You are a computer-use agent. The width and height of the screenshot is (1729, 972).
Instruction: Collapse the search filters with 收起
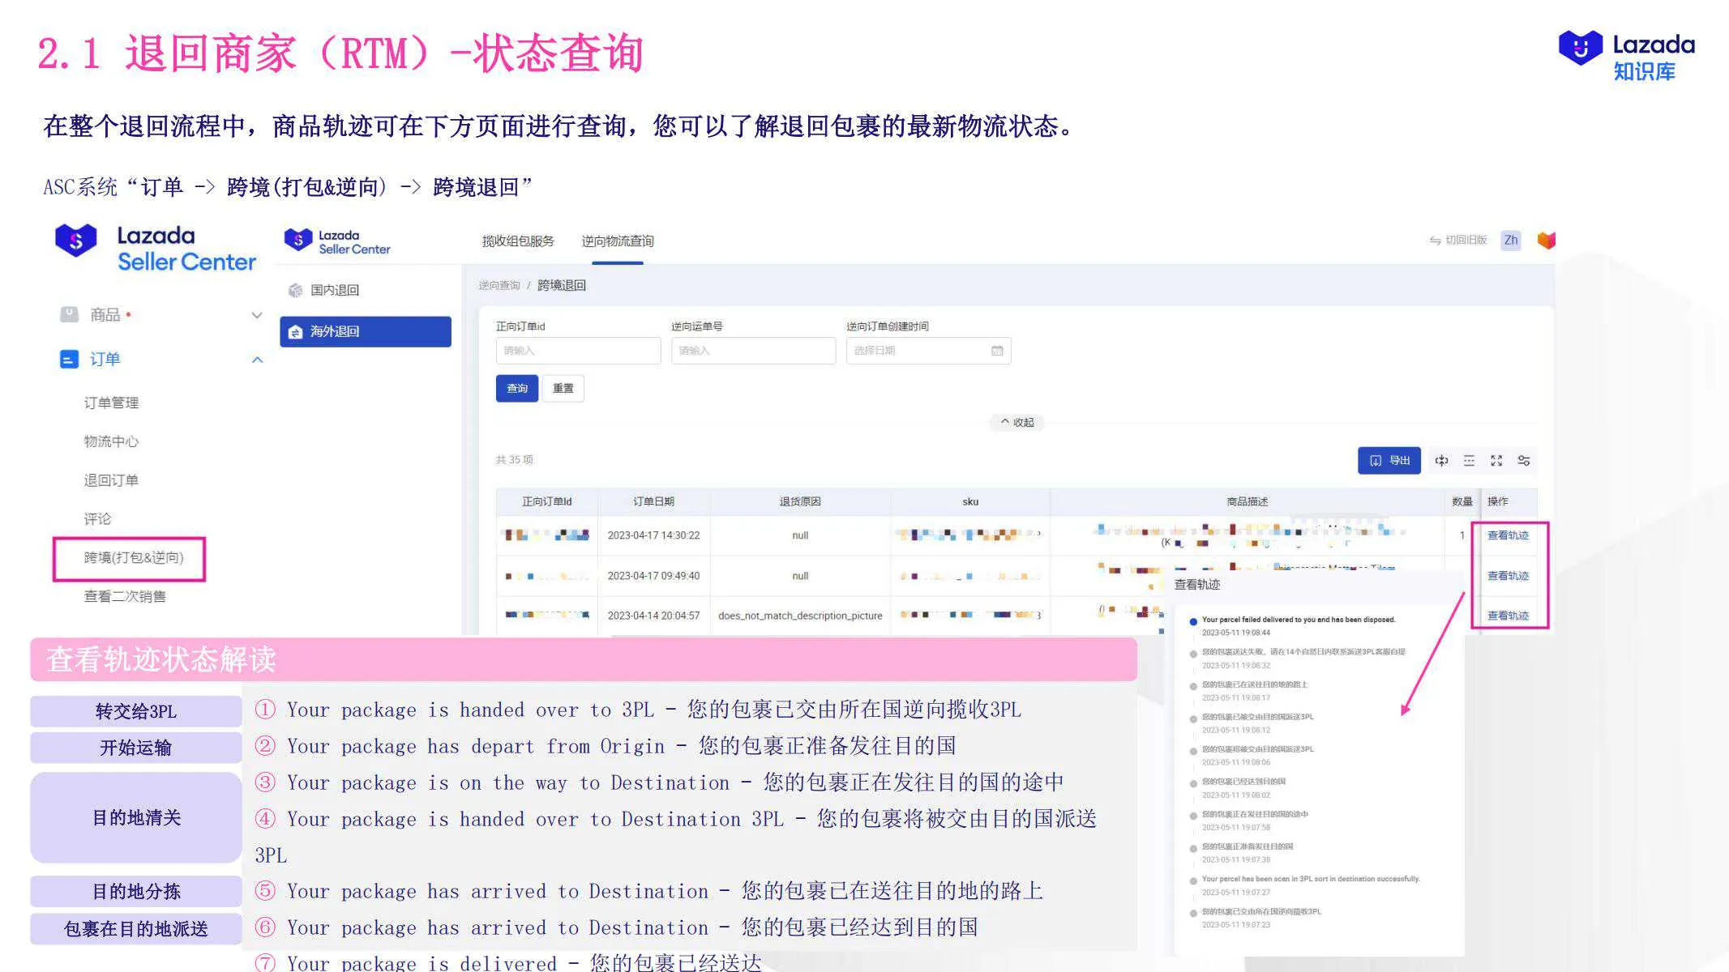point(1016,422)
